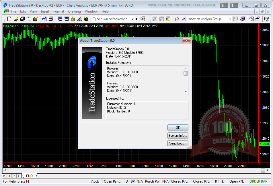Click the blue save/disk toolbar icon
Viewport: 273px width, 186px height.
pyautogui.click(x=44, y=19)
